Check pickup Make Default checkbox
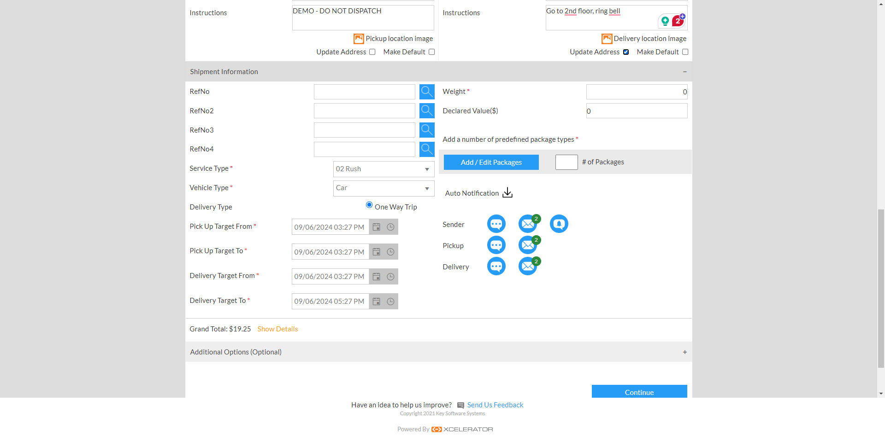Viewport: 885px width, 435px height. [432, 52]
